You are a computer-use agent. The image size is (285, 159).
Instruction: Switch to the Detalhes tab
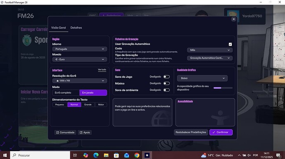point(76,28)
